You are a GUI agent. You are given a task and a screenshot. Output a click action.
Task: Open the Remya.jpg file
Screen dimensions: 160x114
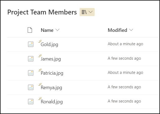(51, 88)
